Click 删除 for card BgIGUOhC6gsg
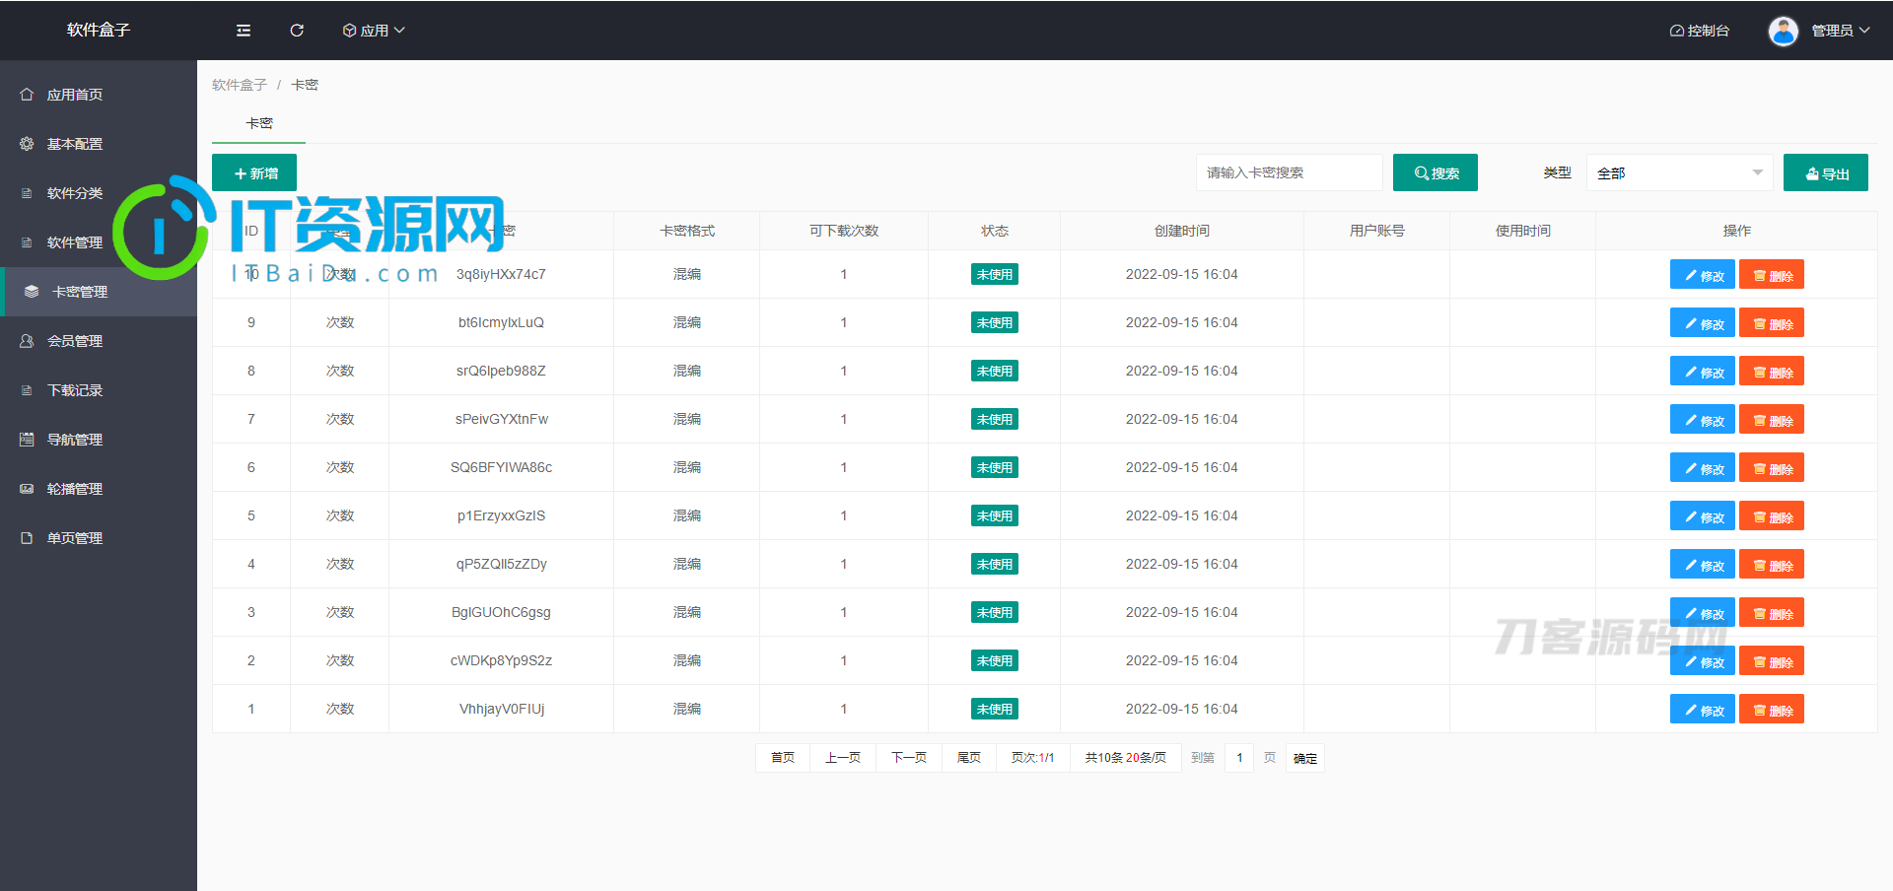This screenshot has width=1893, height=891. (1772, 613)
